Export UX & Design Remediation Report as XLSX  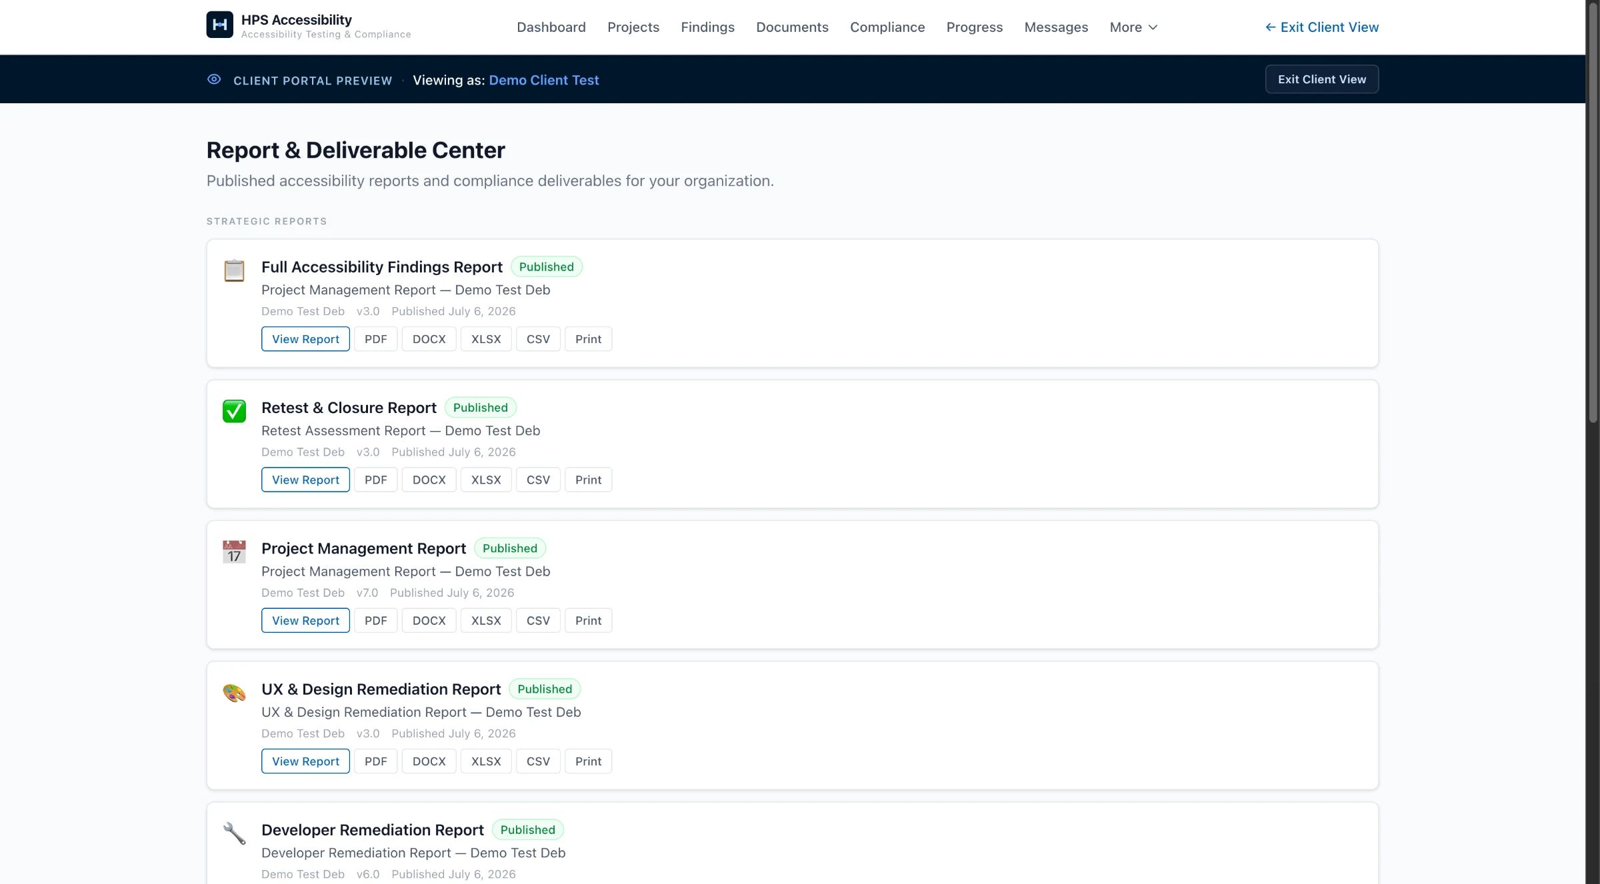pos(486,761)
